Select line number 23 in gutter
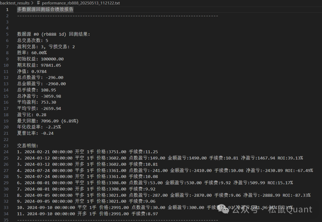322x222 pixels. point(6,146)
